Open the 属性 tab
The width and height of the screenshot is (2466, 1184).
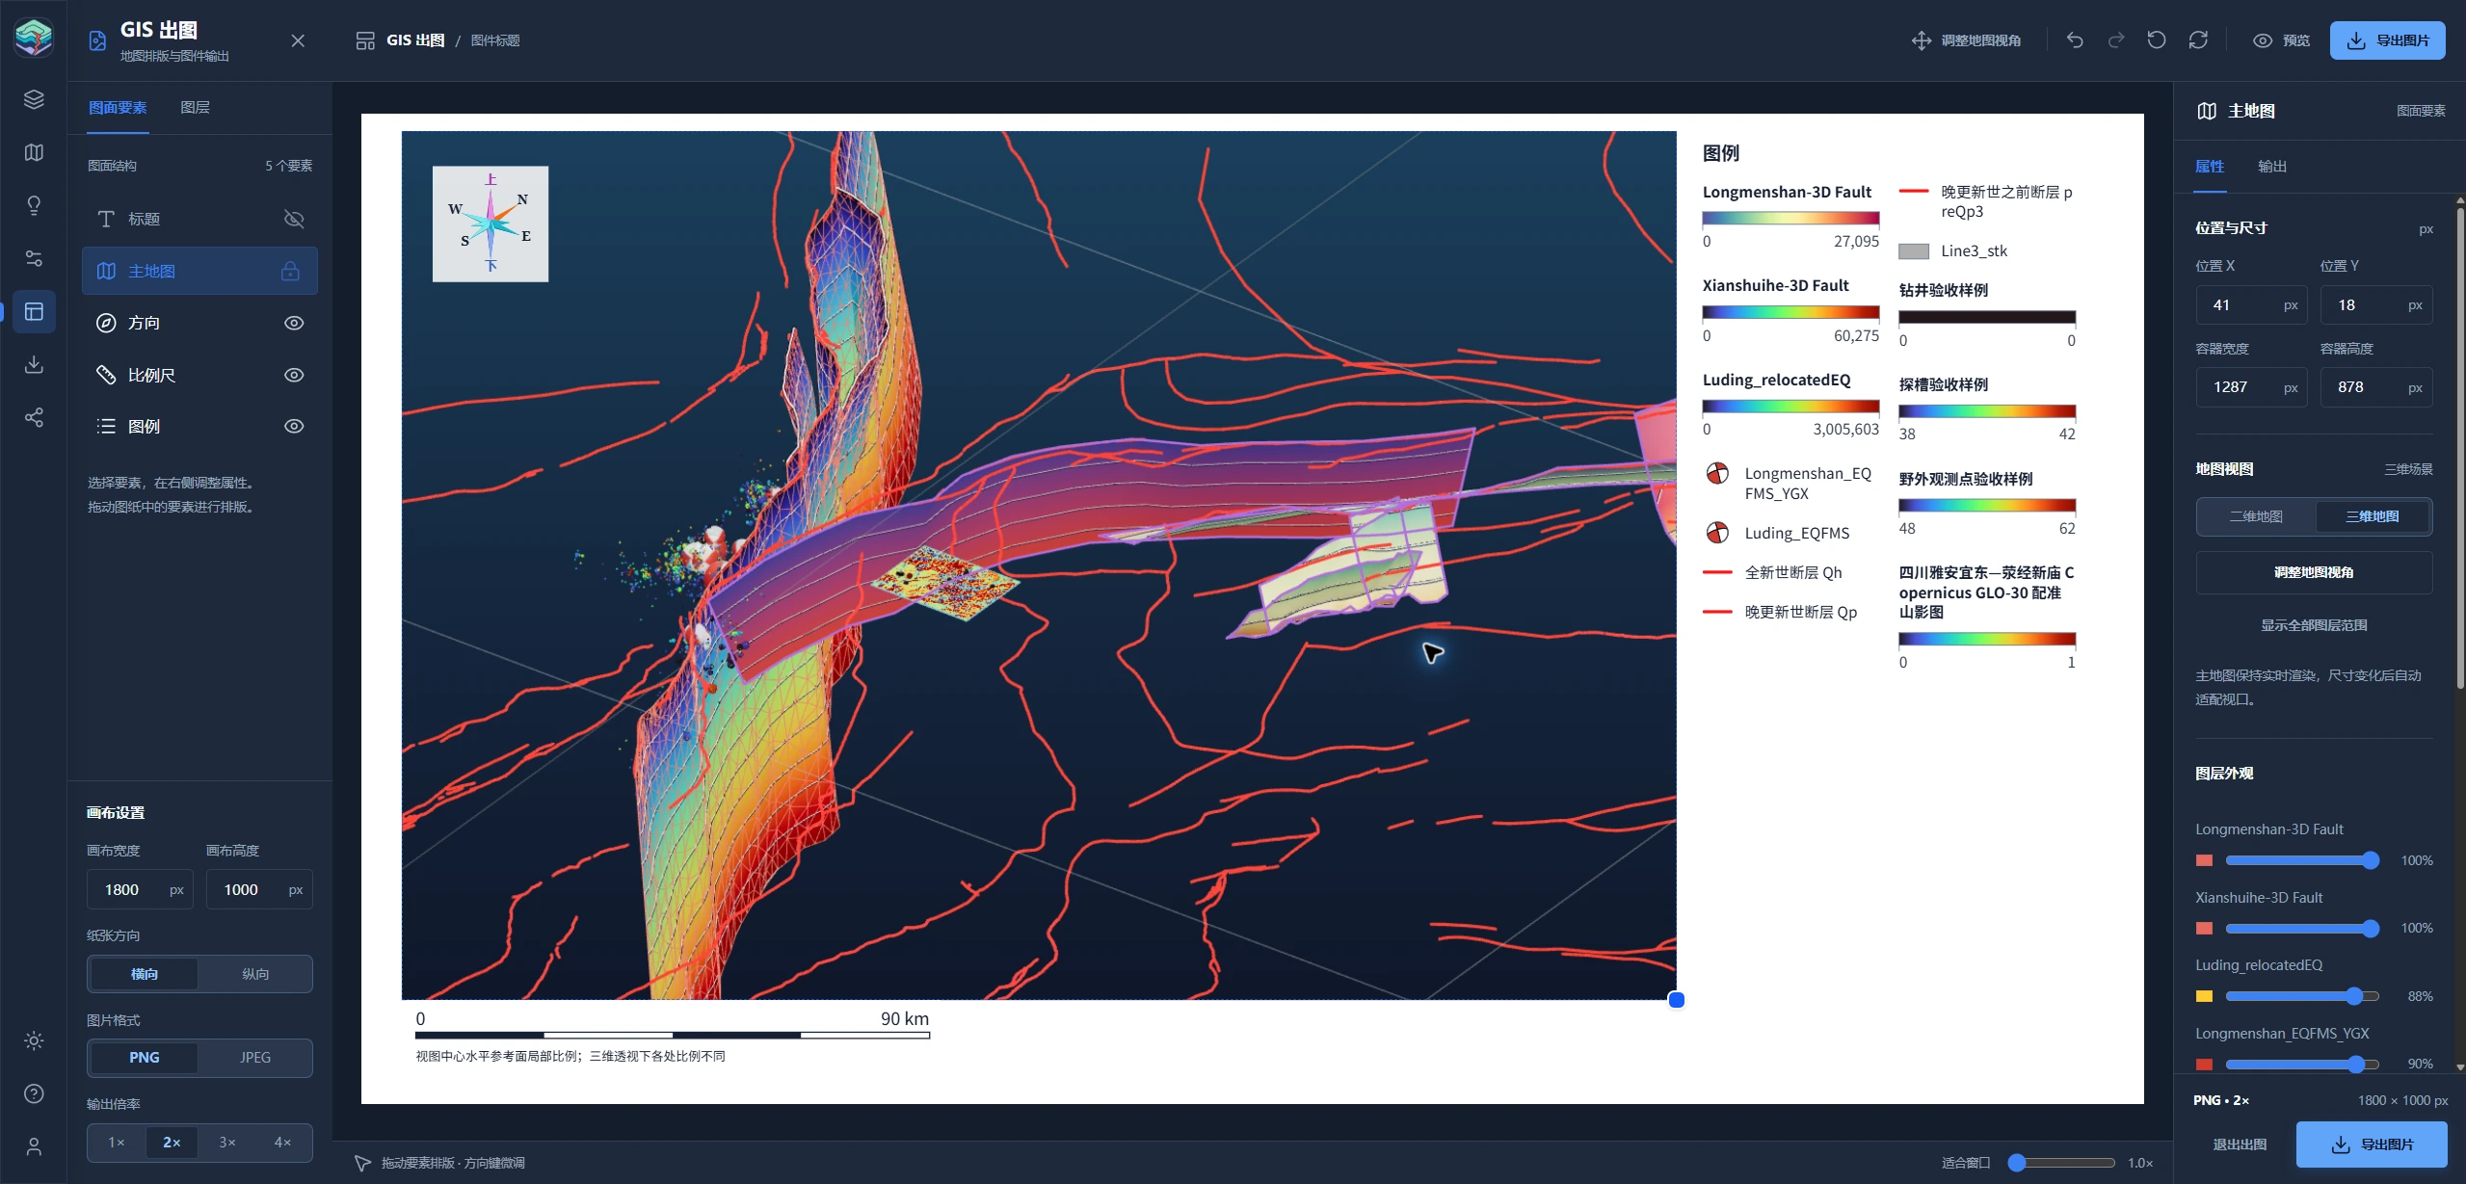click(x=2210, y=166)
